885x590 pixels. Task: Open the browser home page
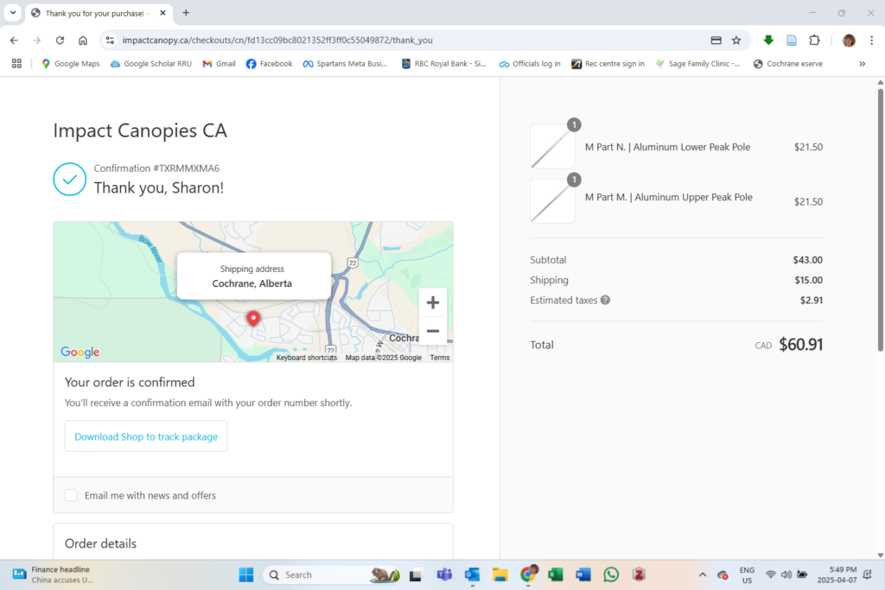coord(83,40)
